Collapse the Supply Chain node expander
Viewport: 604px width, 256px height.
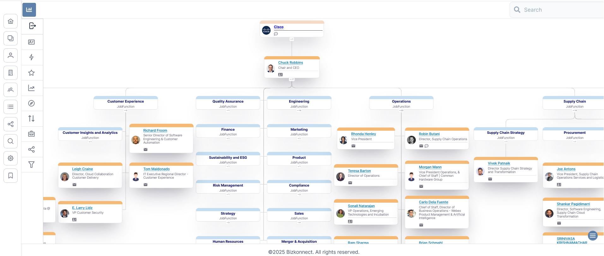click(x=575, y=110)
